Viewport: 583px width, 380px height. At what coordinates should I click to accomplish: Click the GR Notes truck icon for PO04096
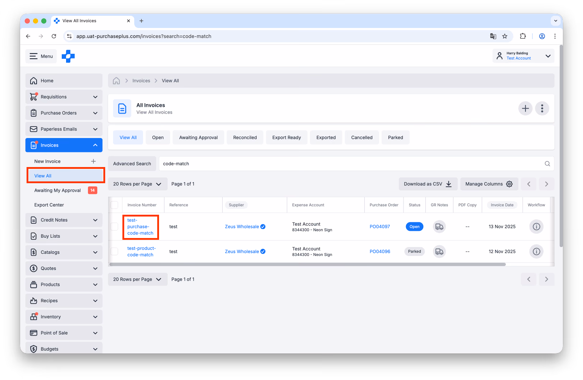tap(439, 252)
